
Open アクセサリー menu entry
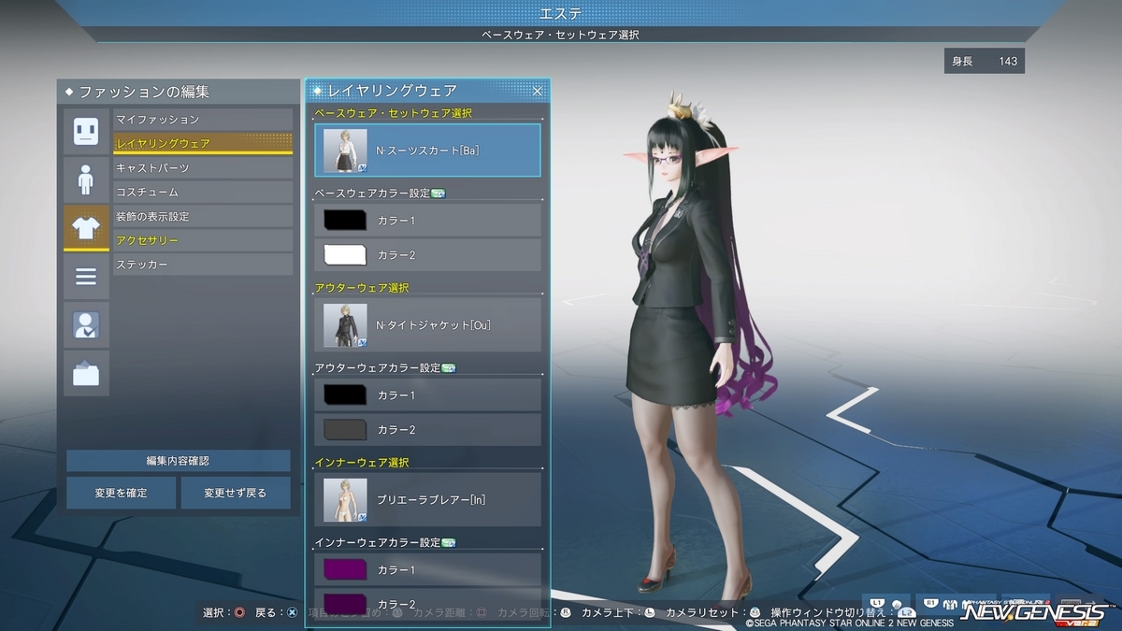click(x=203, y=241)
